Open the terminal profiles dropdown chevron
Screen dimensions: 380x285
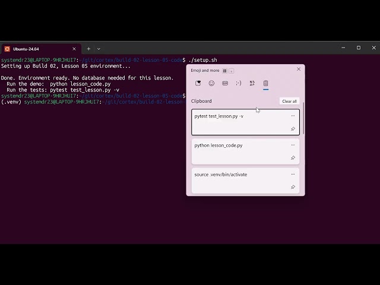pos(99,49)
